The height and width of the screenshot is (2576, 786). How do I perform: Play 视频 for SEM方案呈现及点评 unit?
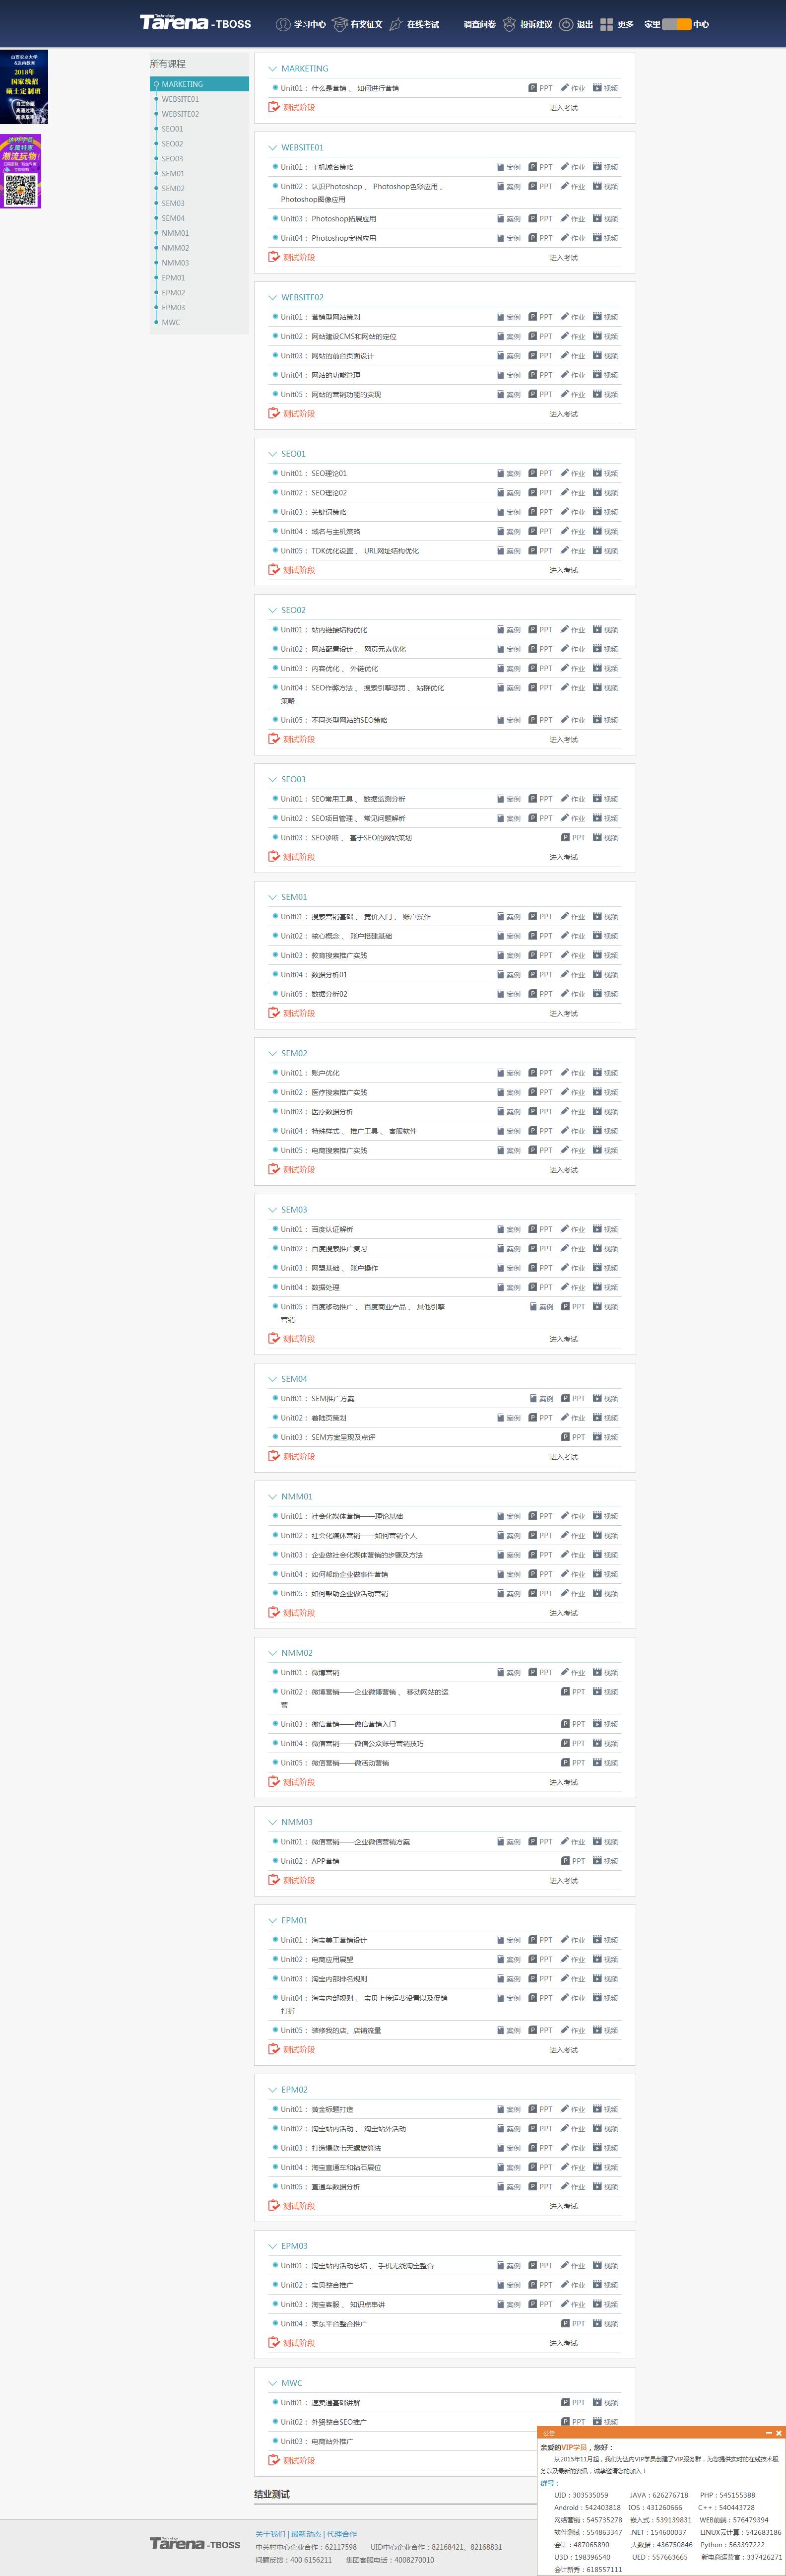click(x=605, y=1437)
